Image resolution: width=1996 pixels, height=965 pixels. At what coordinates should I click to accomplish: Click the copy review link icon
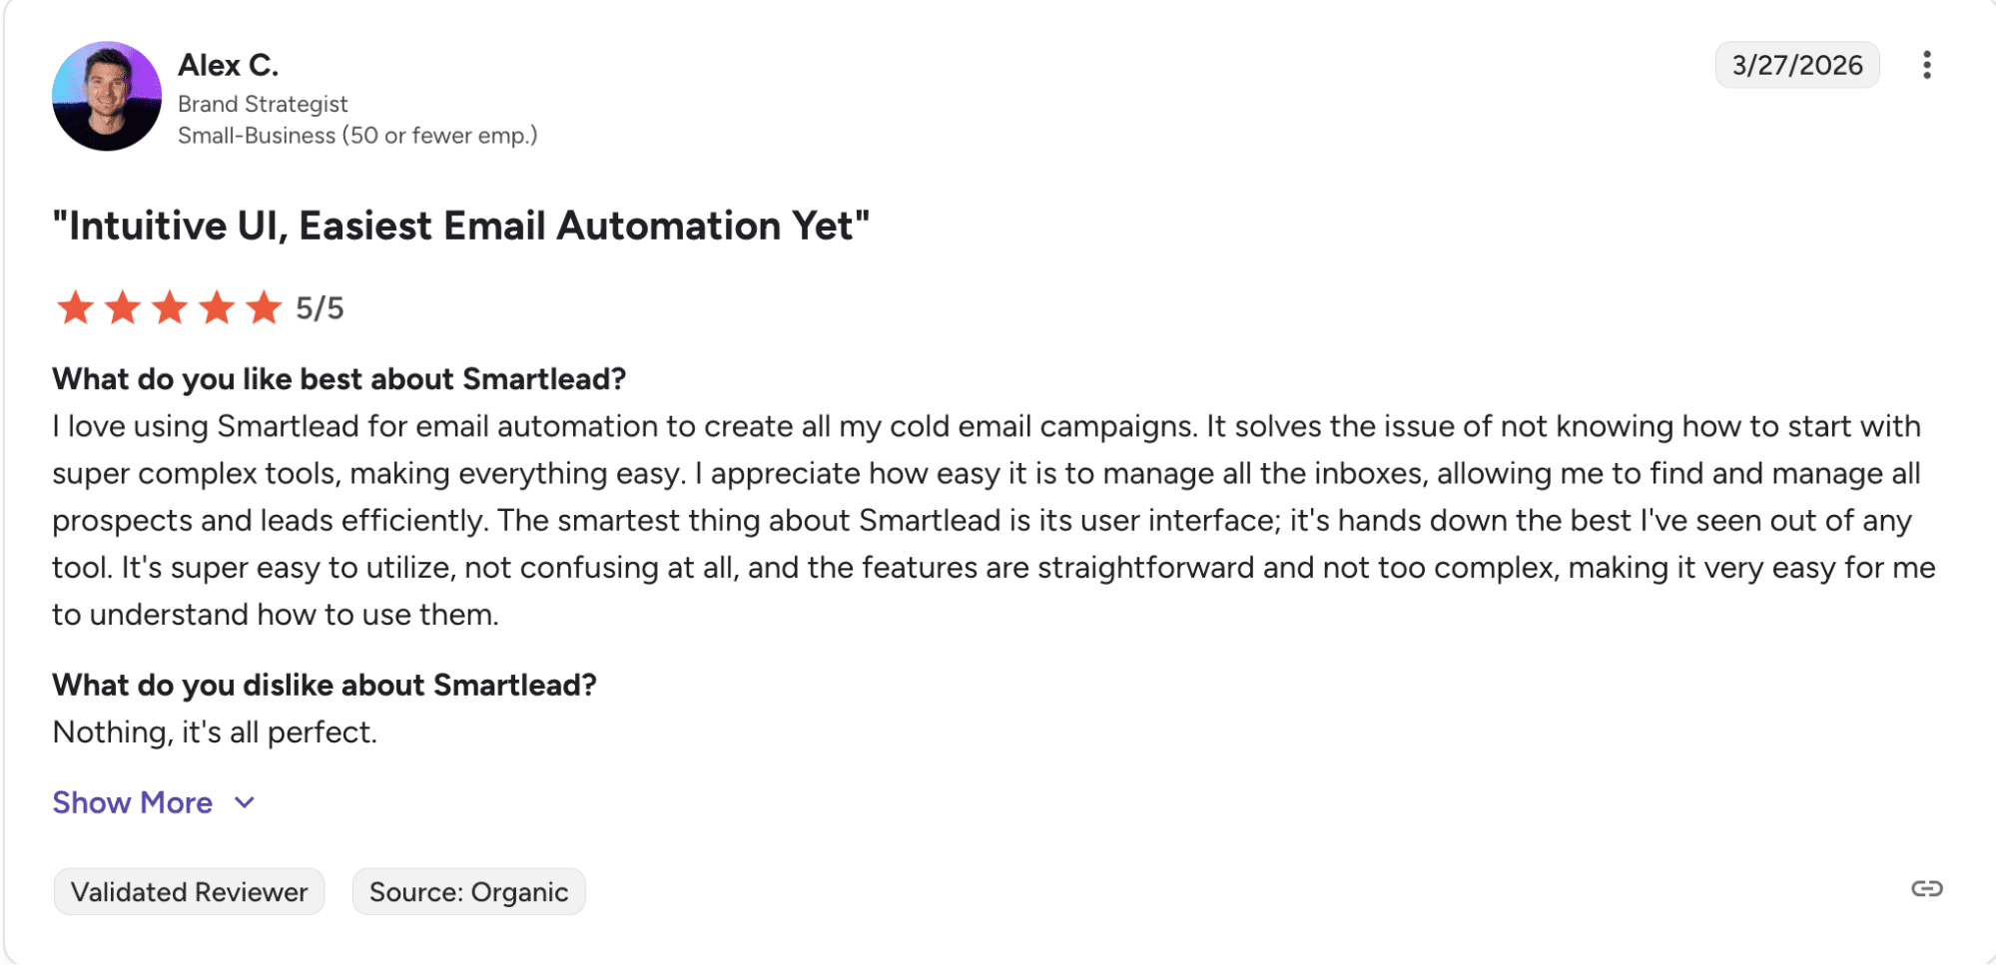pyautogui.click(x=1926, y=888)
